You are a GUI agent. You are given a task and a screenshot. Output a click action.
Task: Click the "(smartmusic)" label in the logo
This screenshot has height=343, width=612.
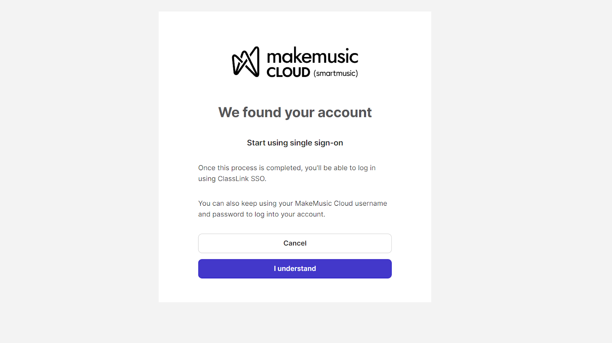point(336,73)
